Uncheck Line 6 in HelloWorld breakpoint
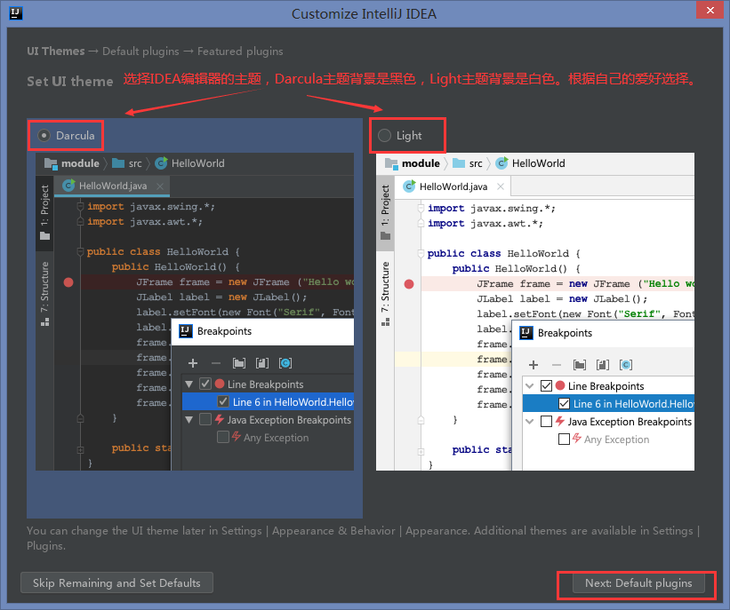The image size is (730, 610). click(x=223, y=402)
